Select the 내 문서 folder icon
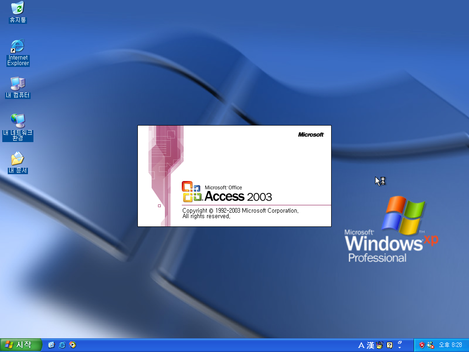 click(18, 163)
